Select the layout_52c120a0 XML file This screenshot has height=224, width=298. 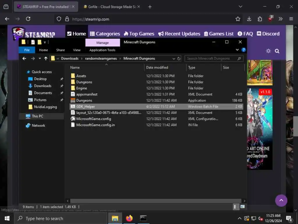(x=156, y=113)
